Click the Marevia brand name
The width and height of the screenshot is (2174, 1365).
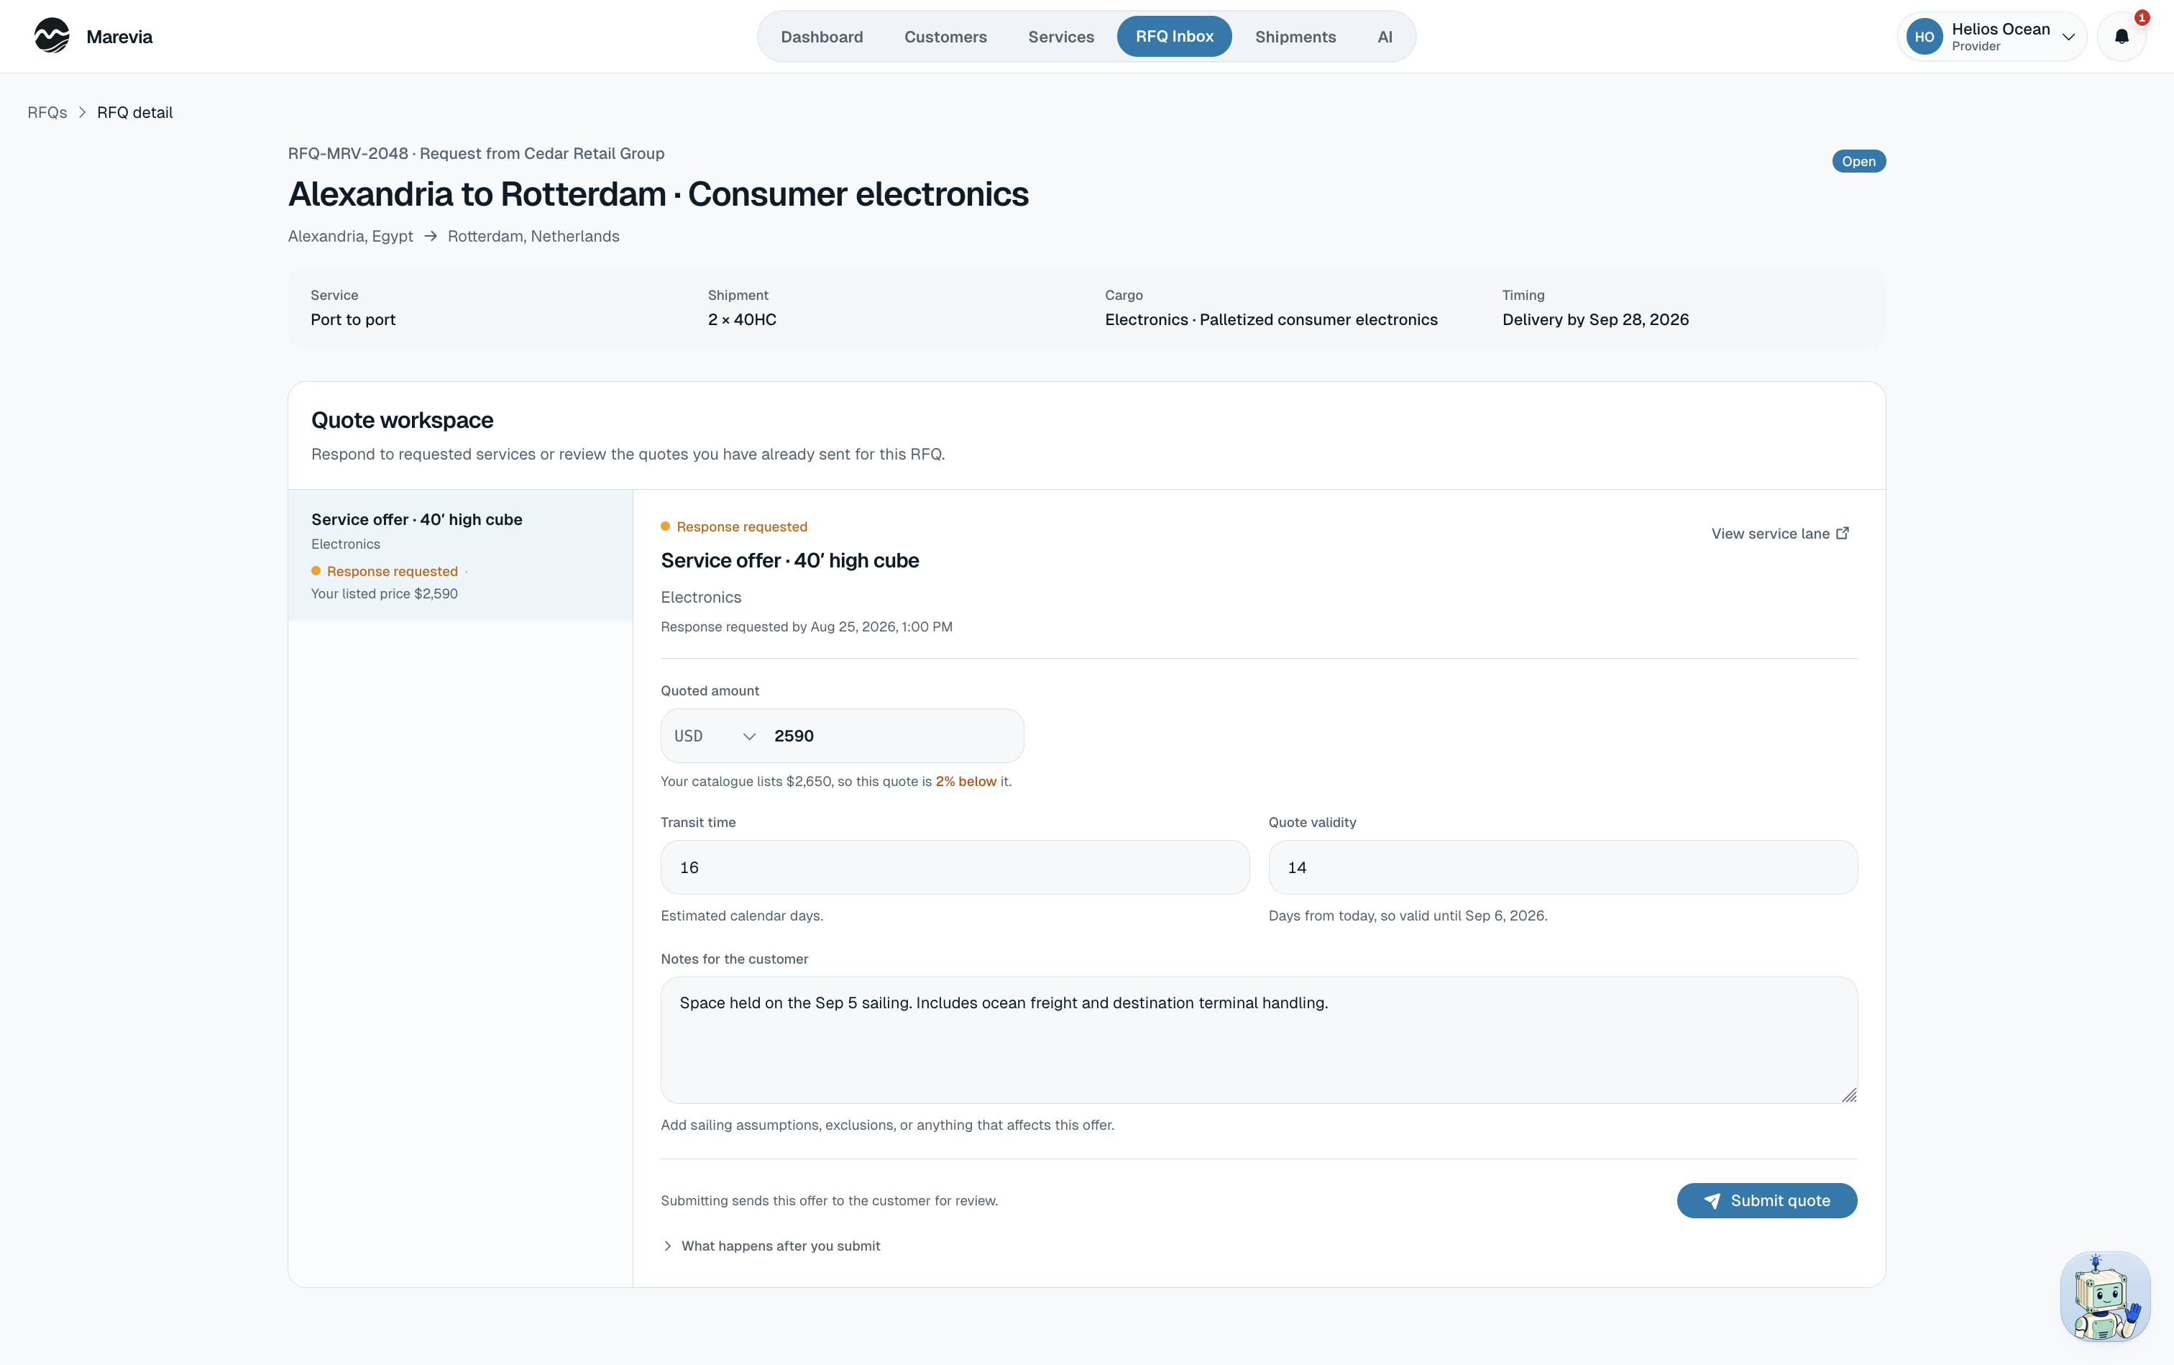tap(119, 37)
